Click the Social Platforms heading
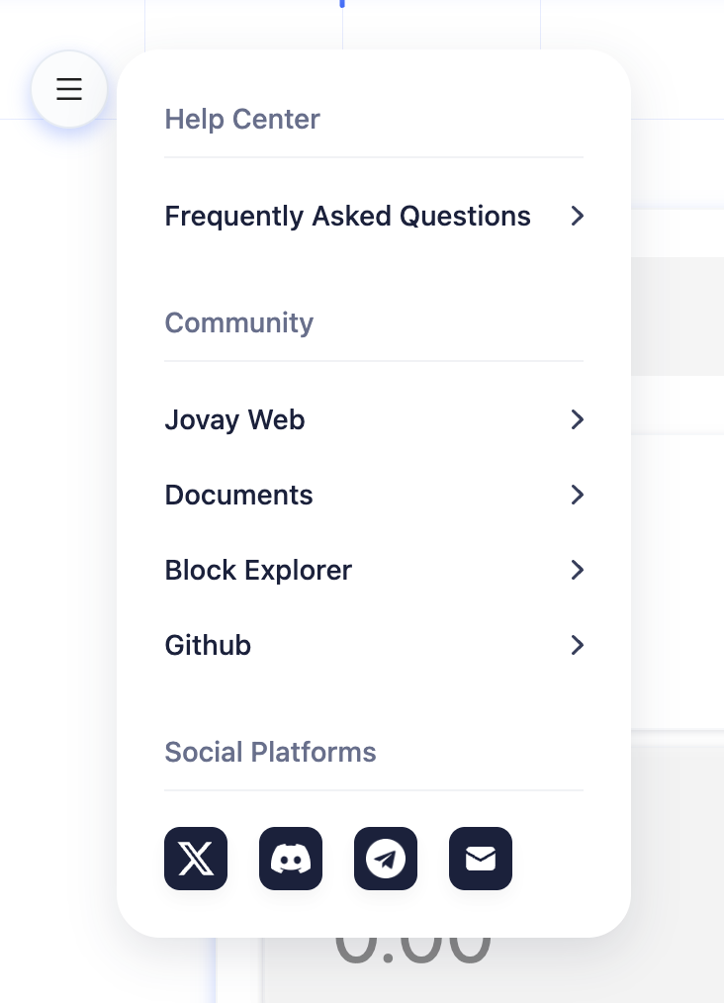 point(270,752)
